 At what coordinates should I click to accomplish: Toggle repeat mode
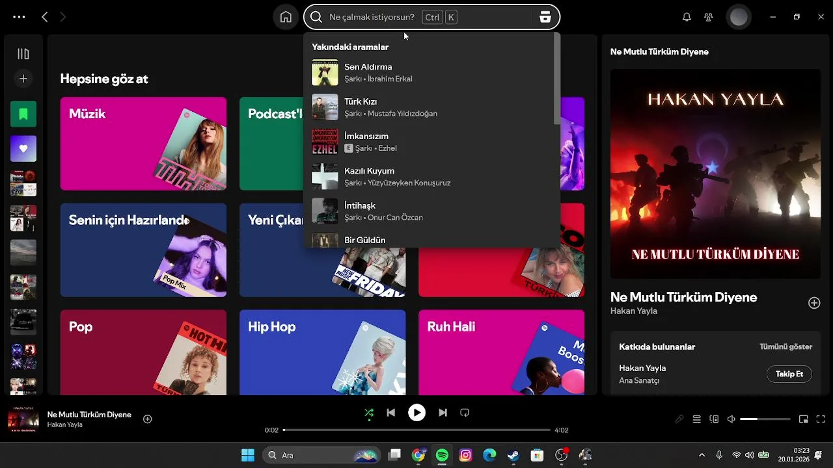(465, 413)
